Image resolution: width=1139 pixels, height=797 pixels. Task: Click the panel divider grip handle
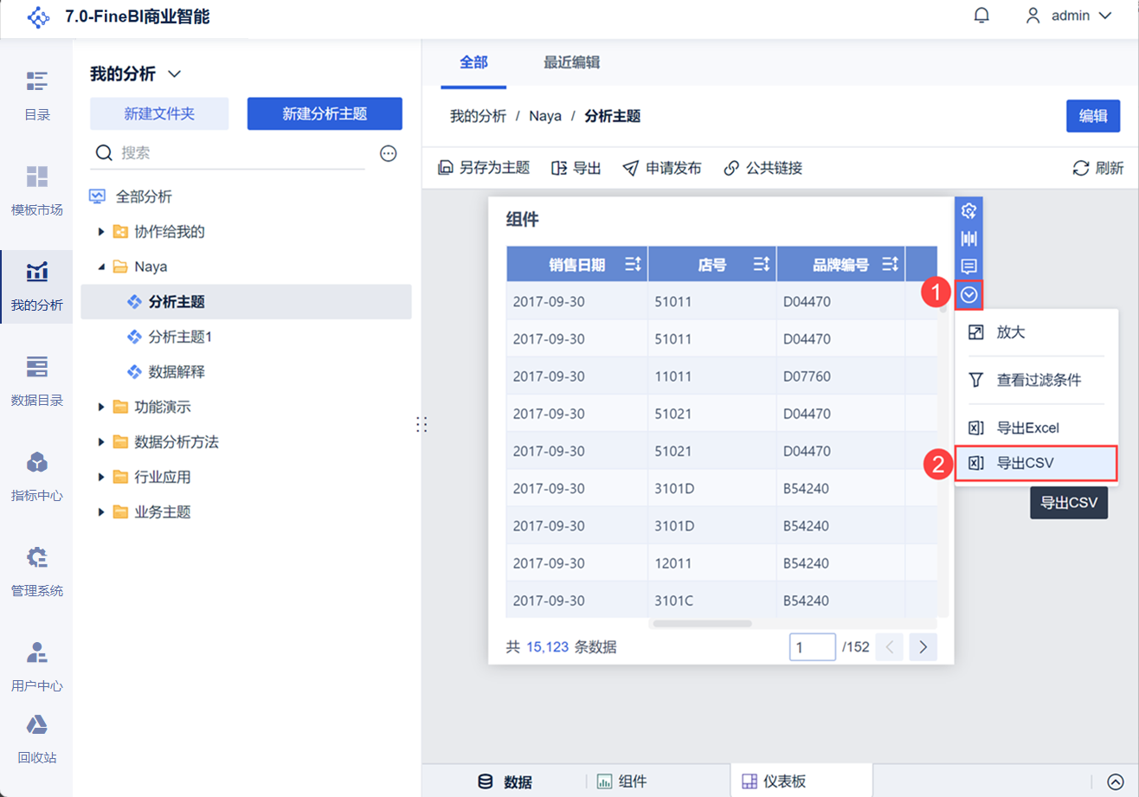coord(422,424)
